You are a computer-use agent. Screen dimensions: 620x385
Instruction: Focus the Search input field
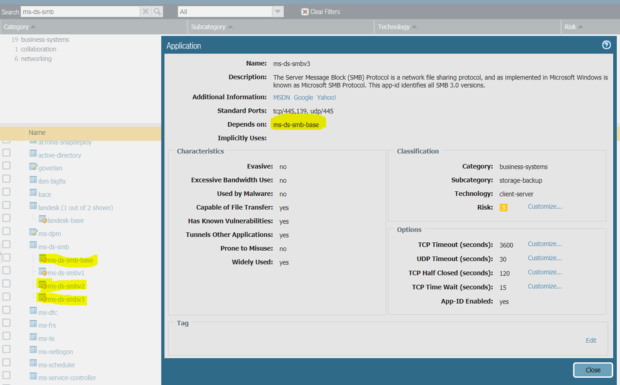[x=79, y=12]
